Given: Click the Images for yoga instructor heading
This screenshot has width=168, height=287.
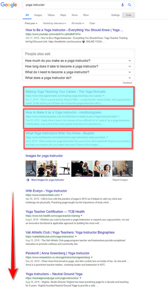Looking at the screenshot, I should coord(44,156).
